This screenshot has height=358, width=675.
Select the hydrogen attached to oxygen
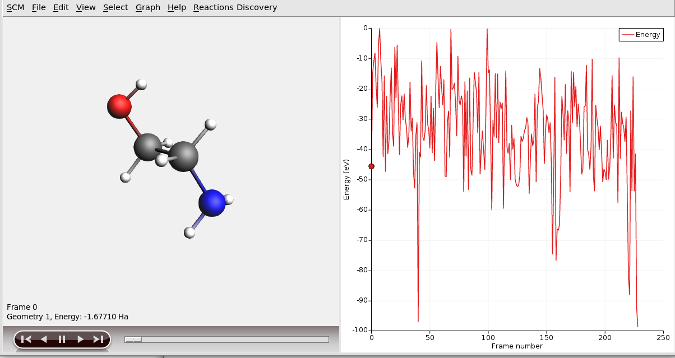click(x=141, y=84)
